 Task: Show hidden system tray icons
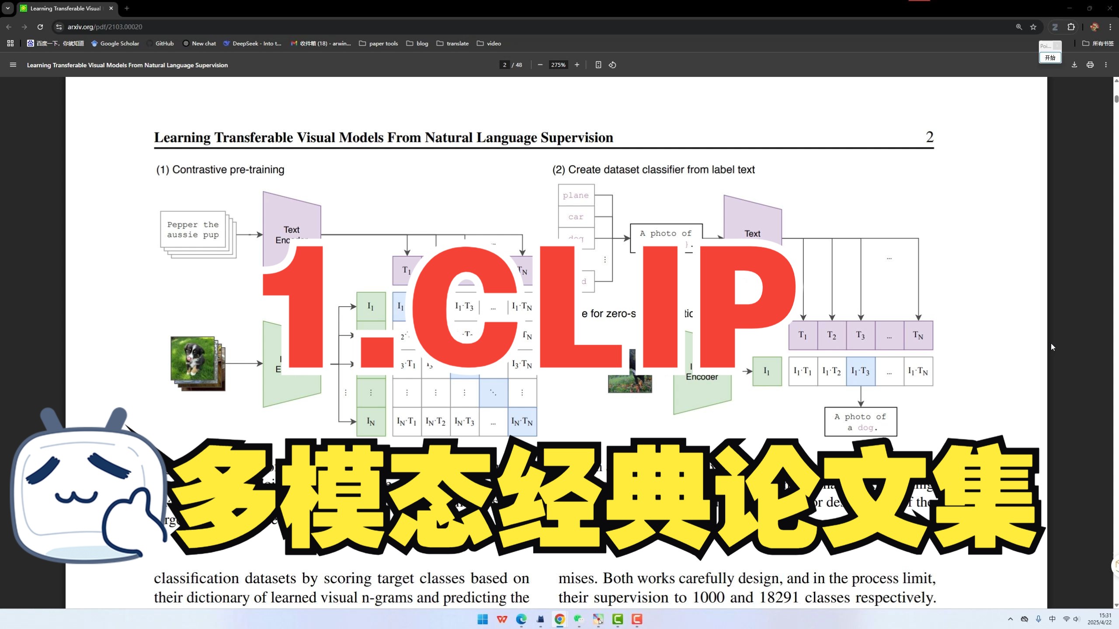pos(1010,619)
